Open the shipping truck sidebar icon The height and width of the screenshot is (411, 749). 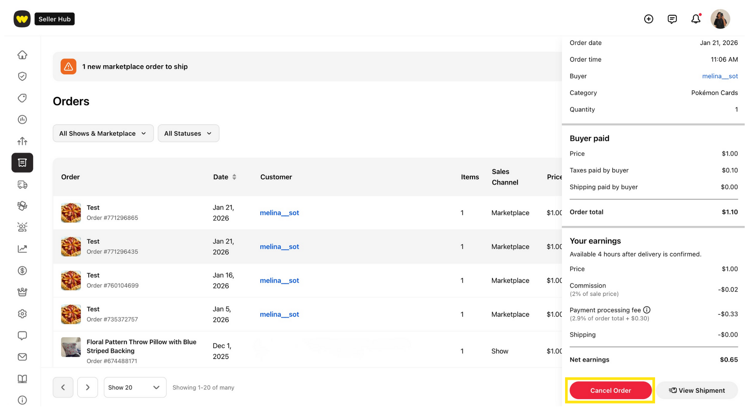pos(22,185)
